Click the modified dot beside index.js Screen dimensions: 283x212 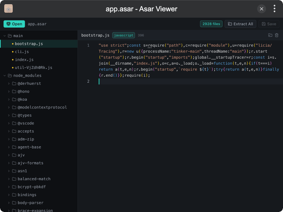tap(13, 60)
